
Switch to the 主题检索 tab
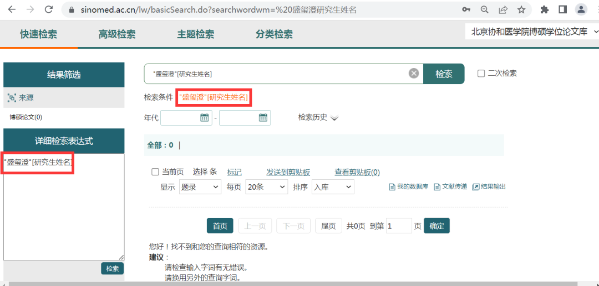[196, 34]
